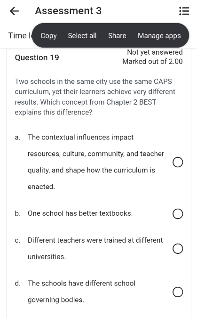Screen dimensions: 197x318
Task: Select radio button for school governing bodies
Action: pos(178,292)
